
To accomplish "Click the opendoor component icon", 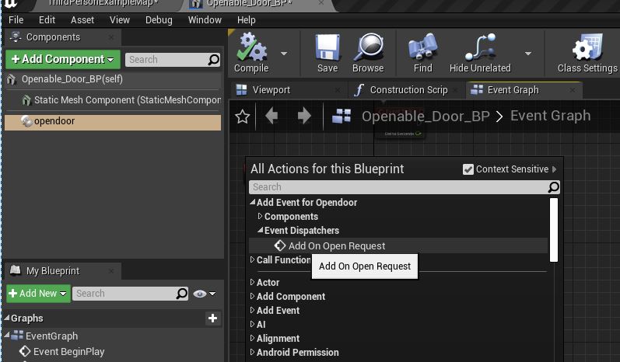I will pyautogui.click(x=27, y=121).
